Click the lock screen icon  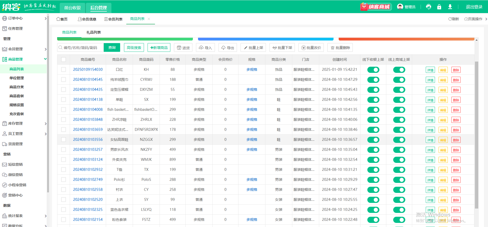pyautogui.click(x=439, y=7)
